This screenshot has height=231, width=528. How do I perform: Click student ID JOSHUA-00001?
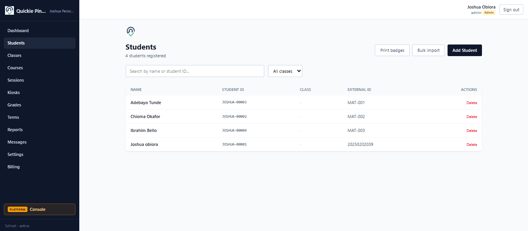tap(234, 144)
